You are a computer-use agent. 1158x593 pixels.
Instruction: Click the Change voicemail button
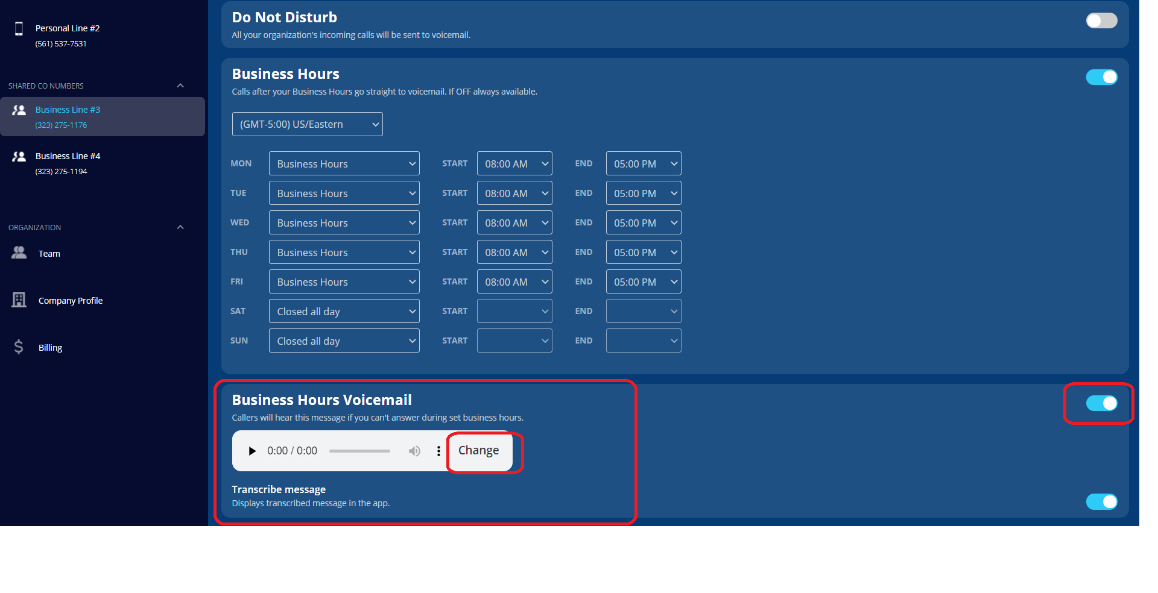(479, 451)
